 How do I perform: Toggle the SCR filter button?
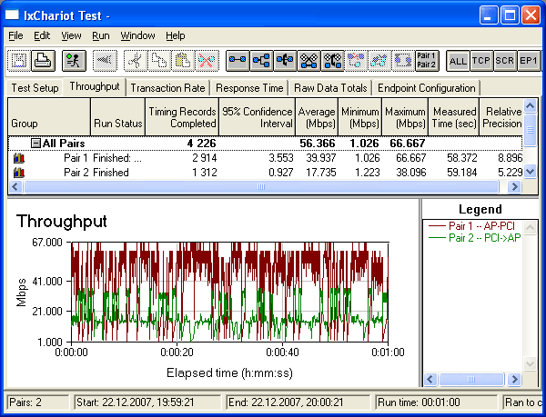(505, 61)
